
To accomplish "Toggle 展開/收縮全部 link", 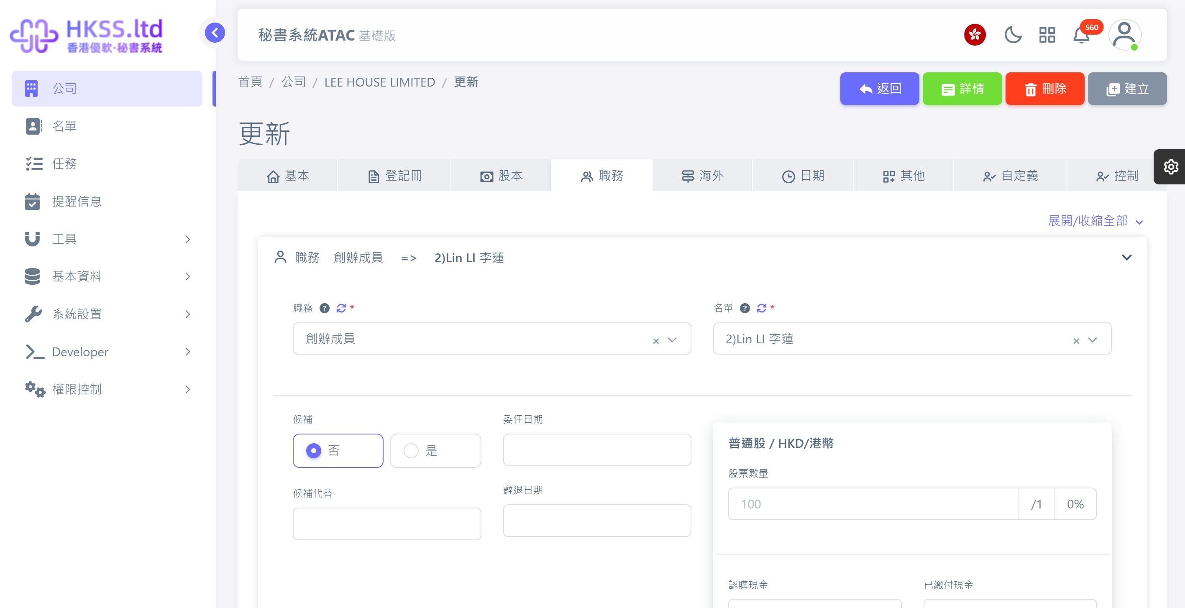I will (1095, 221).
